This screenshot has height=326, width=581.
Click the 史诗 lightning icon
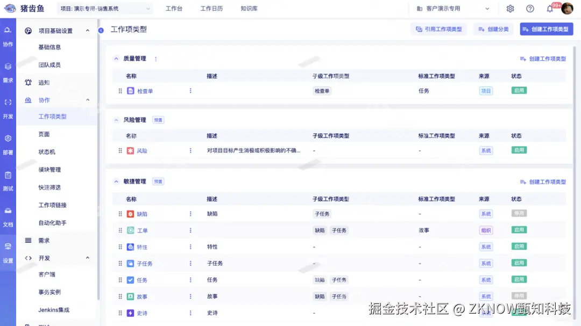129,313
